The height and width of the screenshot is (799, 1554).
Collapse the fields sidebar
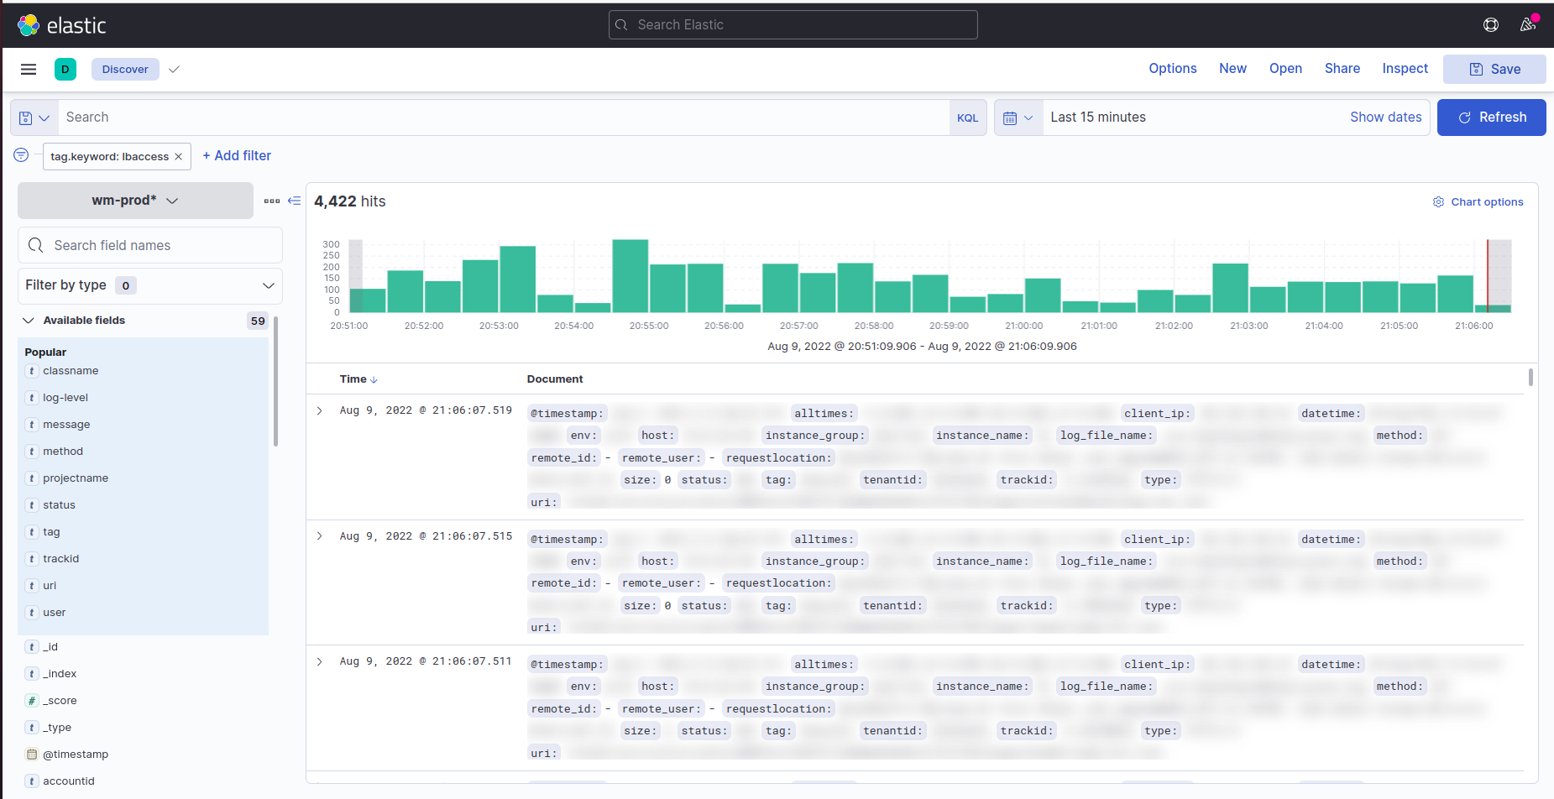click(294, 201)
